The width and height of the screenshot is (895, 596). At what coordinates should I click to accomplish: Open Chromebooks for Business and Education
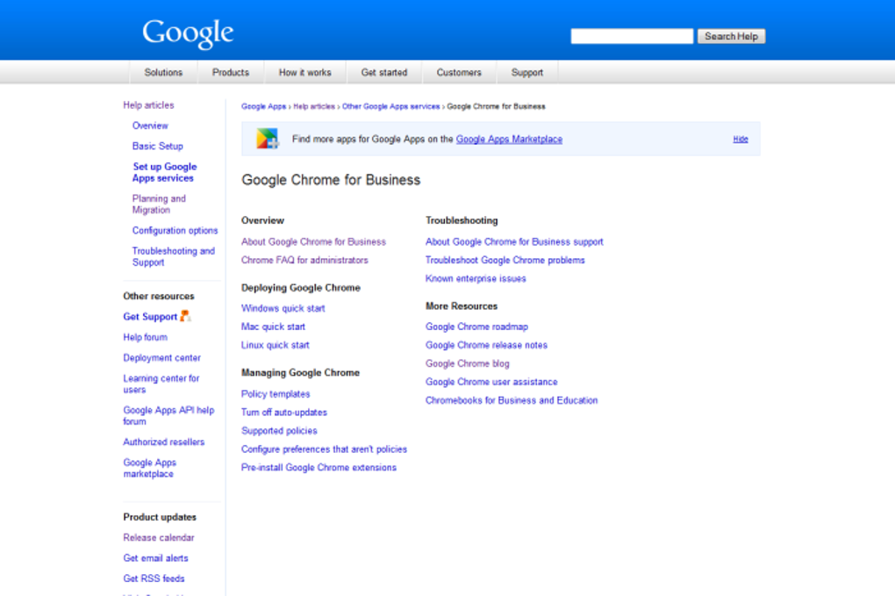click(512, 401)
